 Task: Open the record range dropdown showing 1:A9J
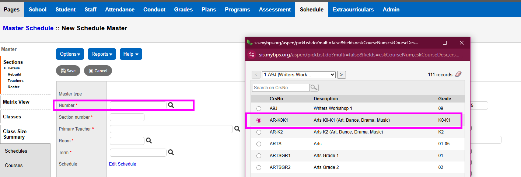tap(298, 74)
